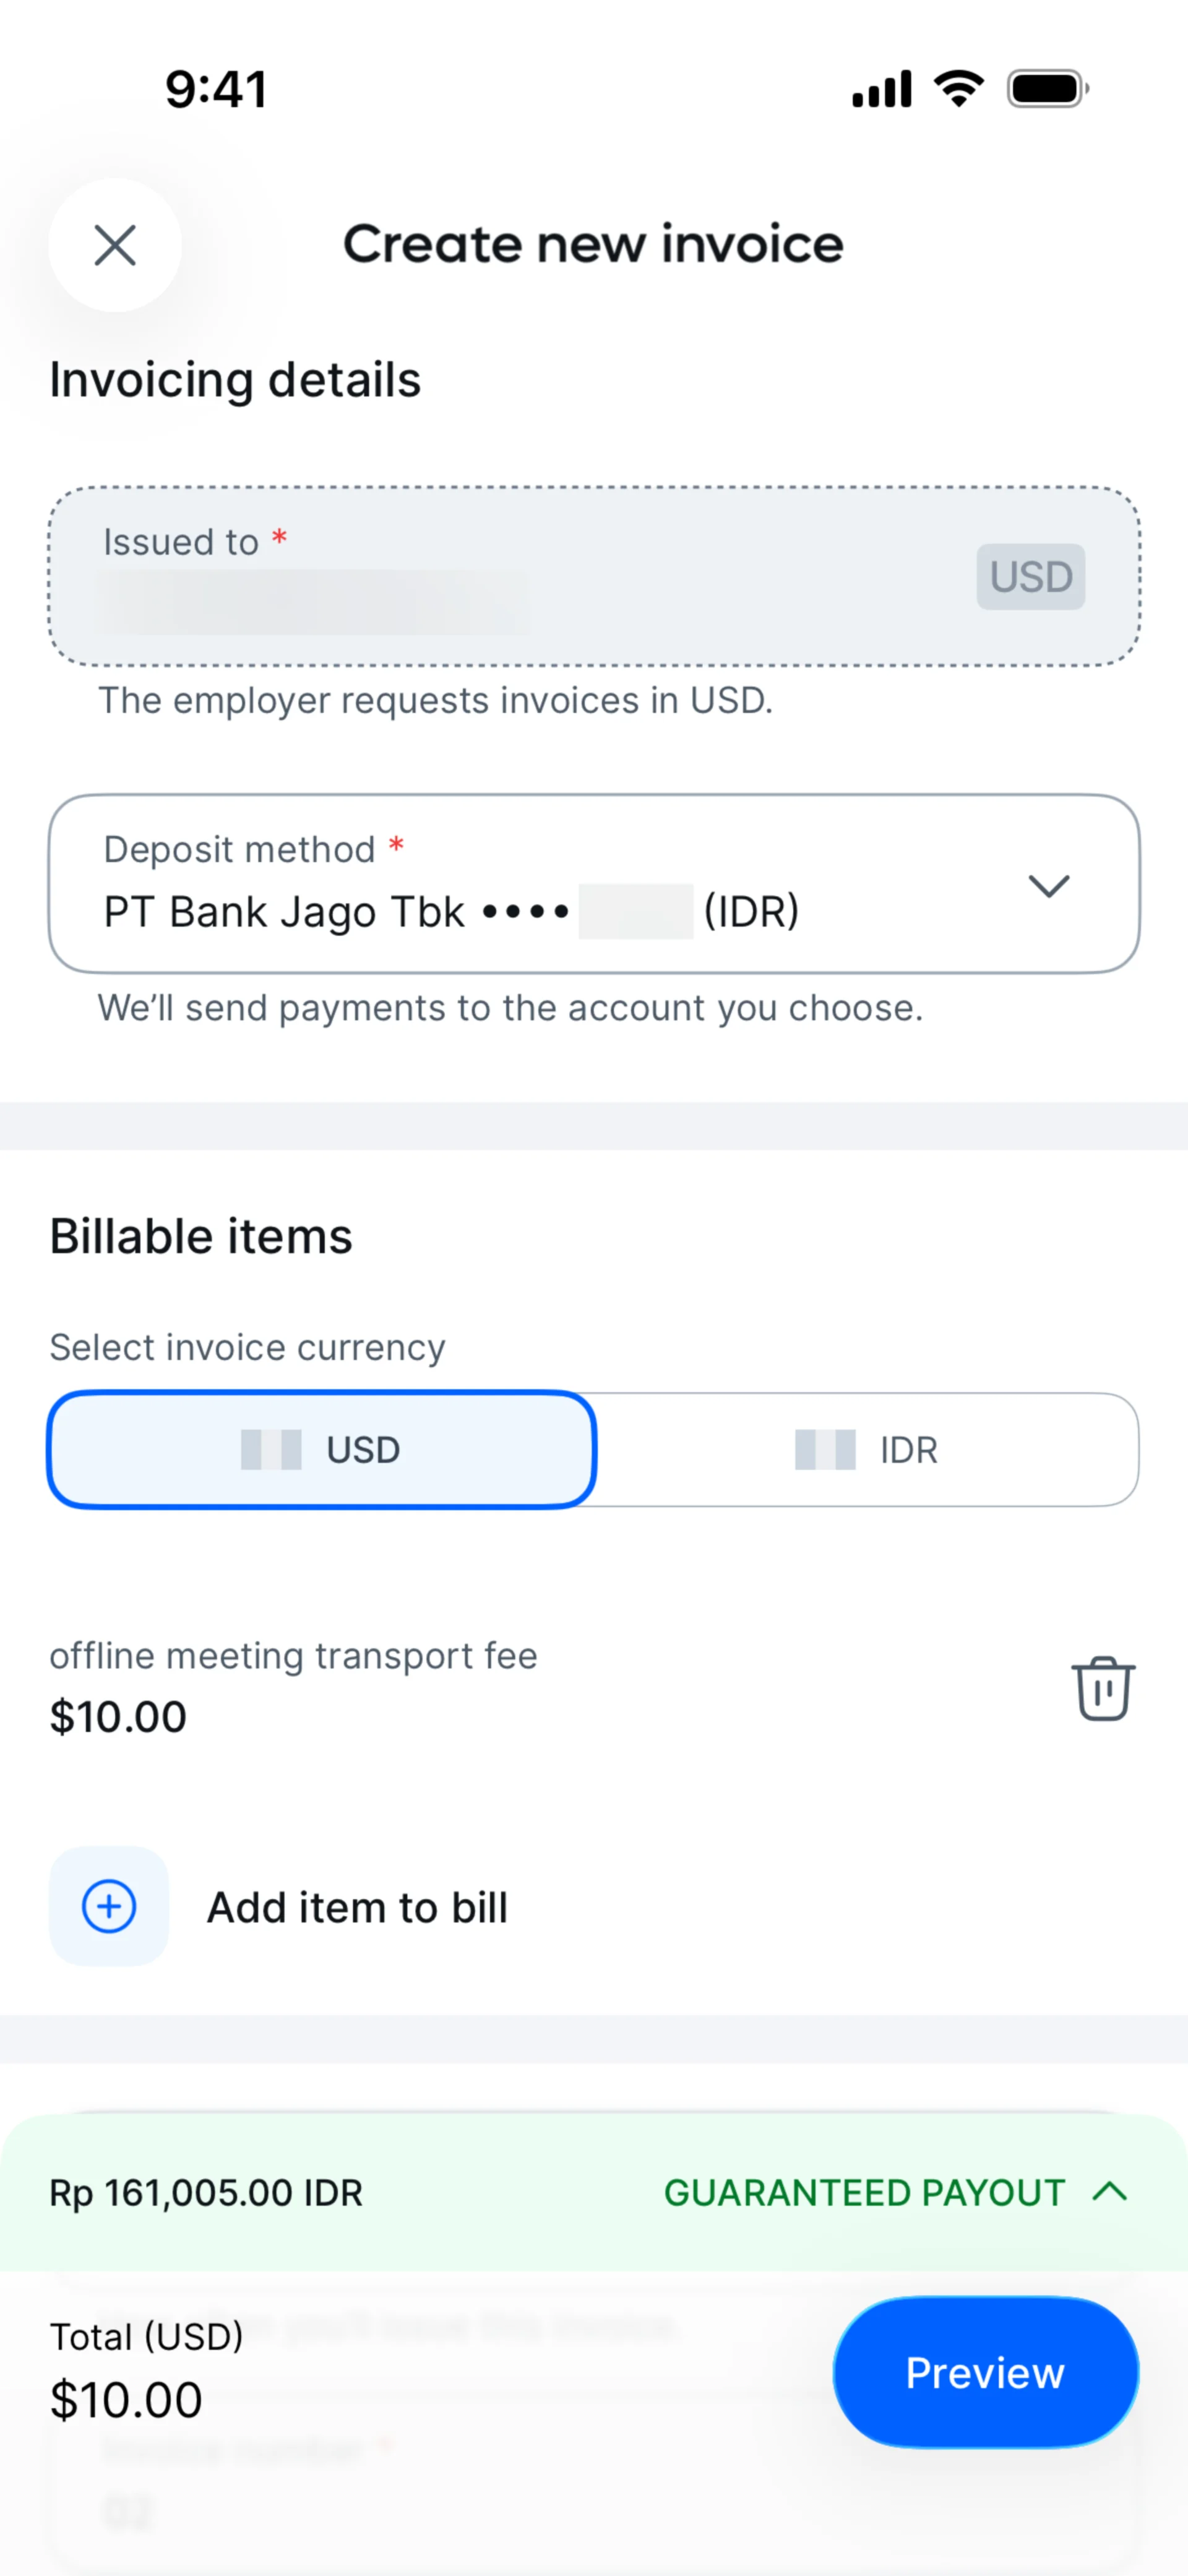1188x2576 pixels.
Task: Tap the battery icon in status bar
Action: click(1047, 89)
